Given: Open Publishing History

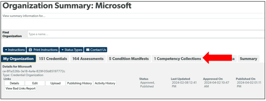Looking at the screenshot, I should (x=79, y=83).
